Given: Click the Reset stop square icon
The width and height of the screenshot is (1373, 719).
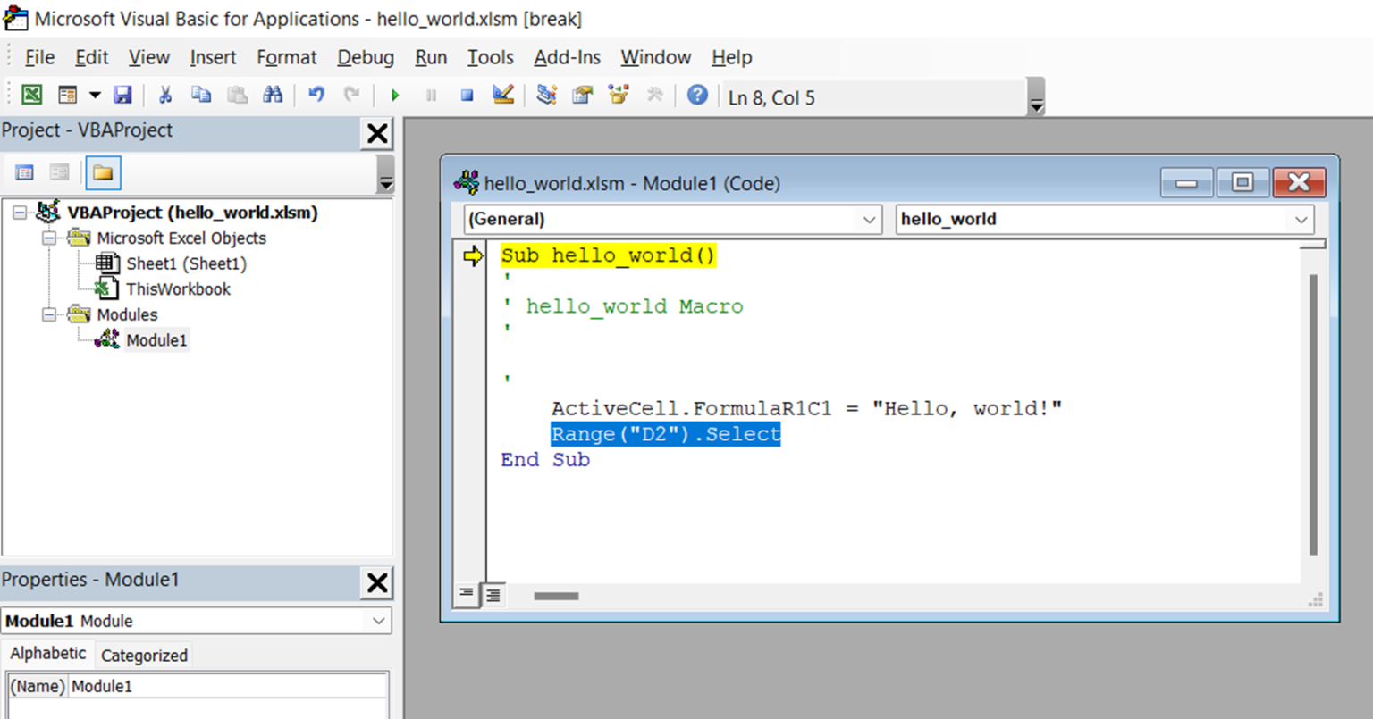Looking at the screenshot, I should point(467,95).
